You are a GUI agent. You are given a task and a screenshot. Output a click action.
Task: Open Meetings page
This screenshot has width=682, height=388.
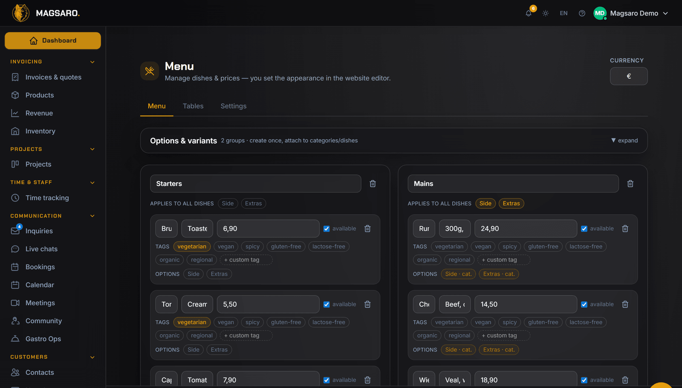(x=53, y=303)
